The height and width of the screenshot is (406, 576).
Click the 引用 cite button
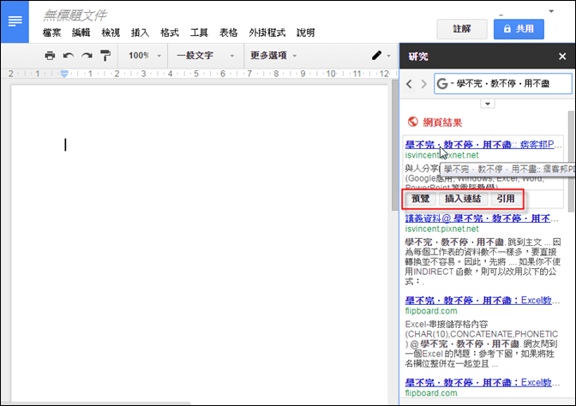(x=506, y=199)
